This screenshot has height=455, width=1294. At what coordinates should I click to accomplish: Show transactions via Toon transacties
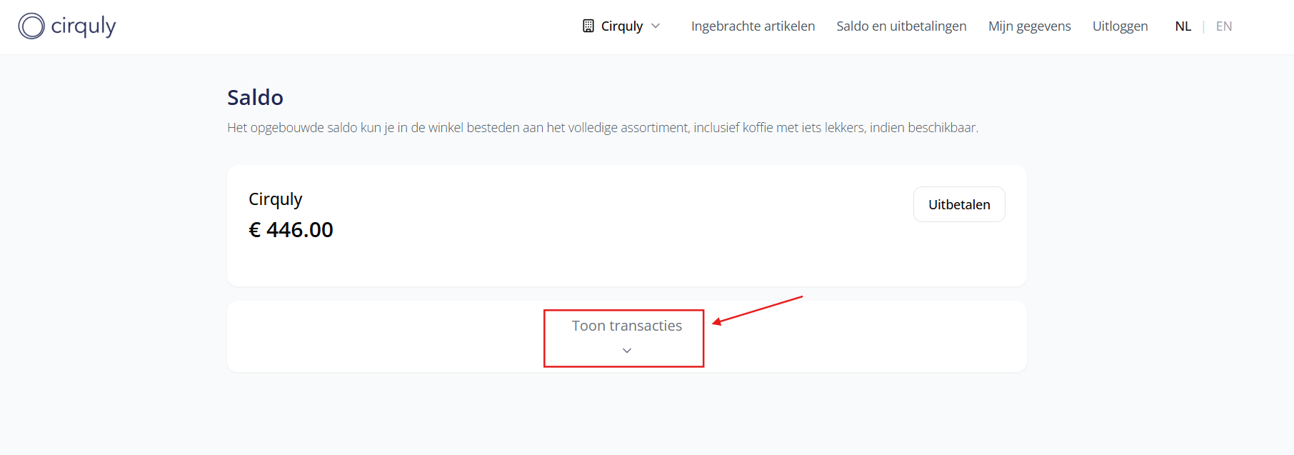(x=626, y=326)
